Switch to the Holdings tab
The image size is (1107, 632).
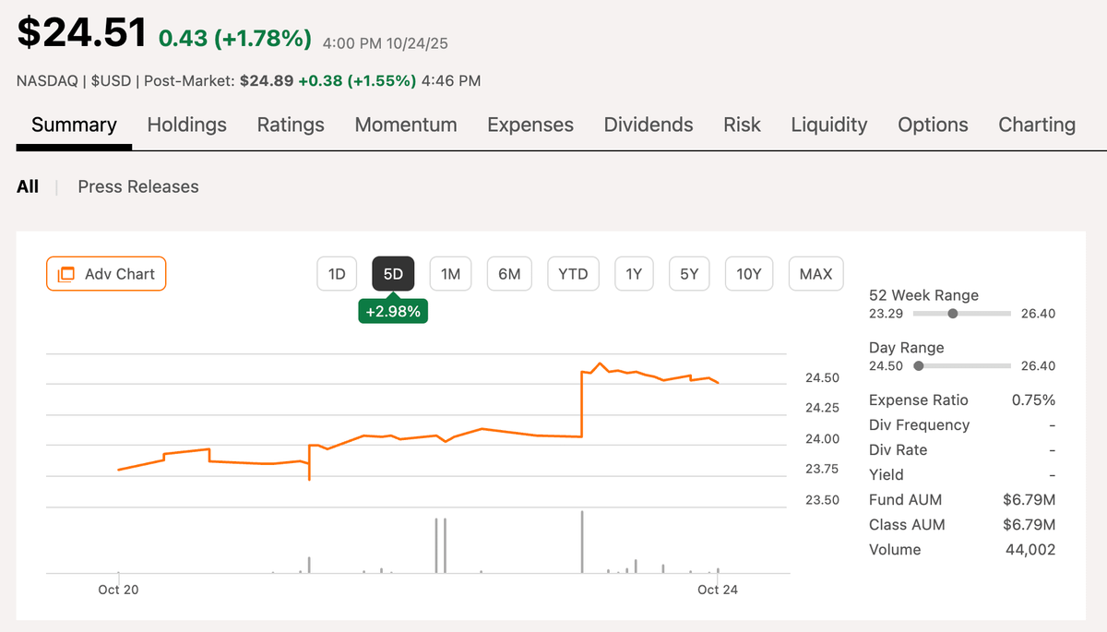(186, 125)
